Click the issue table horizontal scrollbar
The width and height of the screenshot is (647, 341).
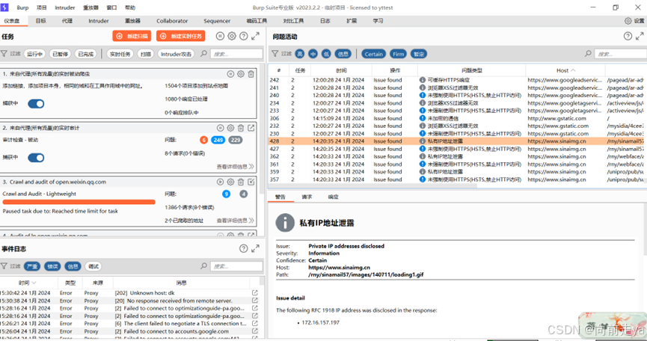tap(372, 185)
